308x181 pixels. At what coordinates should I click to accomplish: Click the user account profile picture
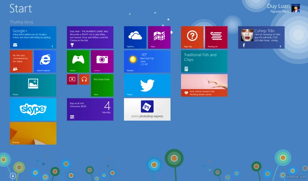[x=295, y=8]
